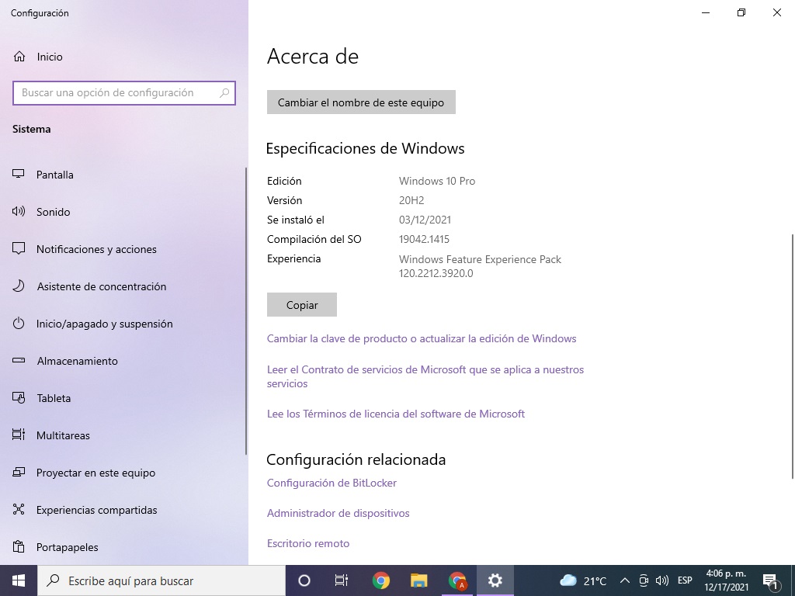Click the 19042.1415 build number
Screen dimensions: 795x596
pos(424,239)
